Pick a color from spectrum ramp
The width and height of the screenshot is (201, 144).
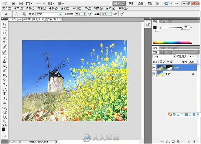[x=172, y=43]
